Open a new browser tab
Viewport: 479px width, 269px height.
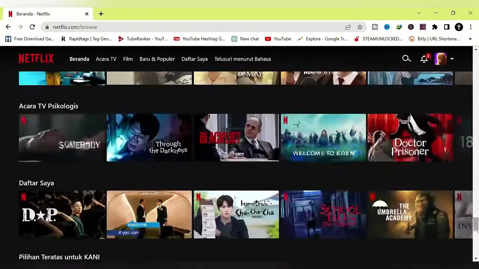pyautogui.click(x=101, y=14)
